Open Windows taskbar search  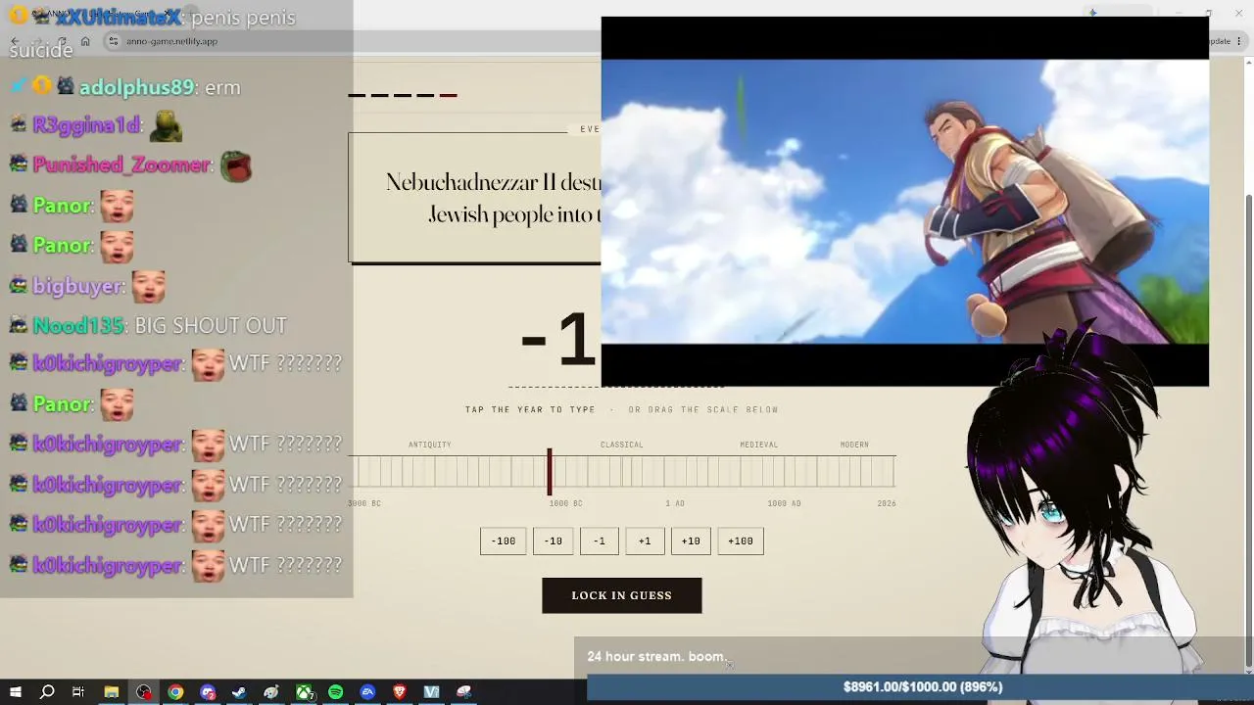47,692
